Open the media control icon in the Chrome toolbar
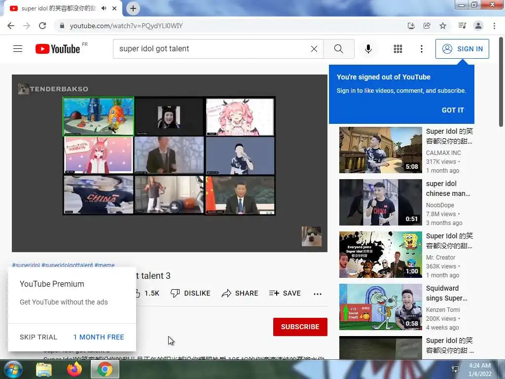 click(x=462, y=26)
